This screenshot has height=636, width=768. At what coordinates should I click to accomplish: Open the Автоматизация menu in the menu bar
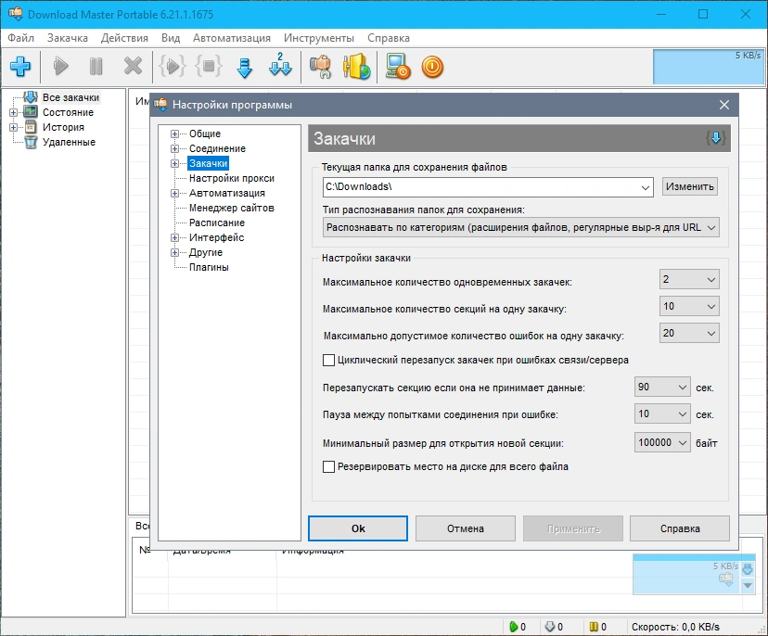coord(231,38)
